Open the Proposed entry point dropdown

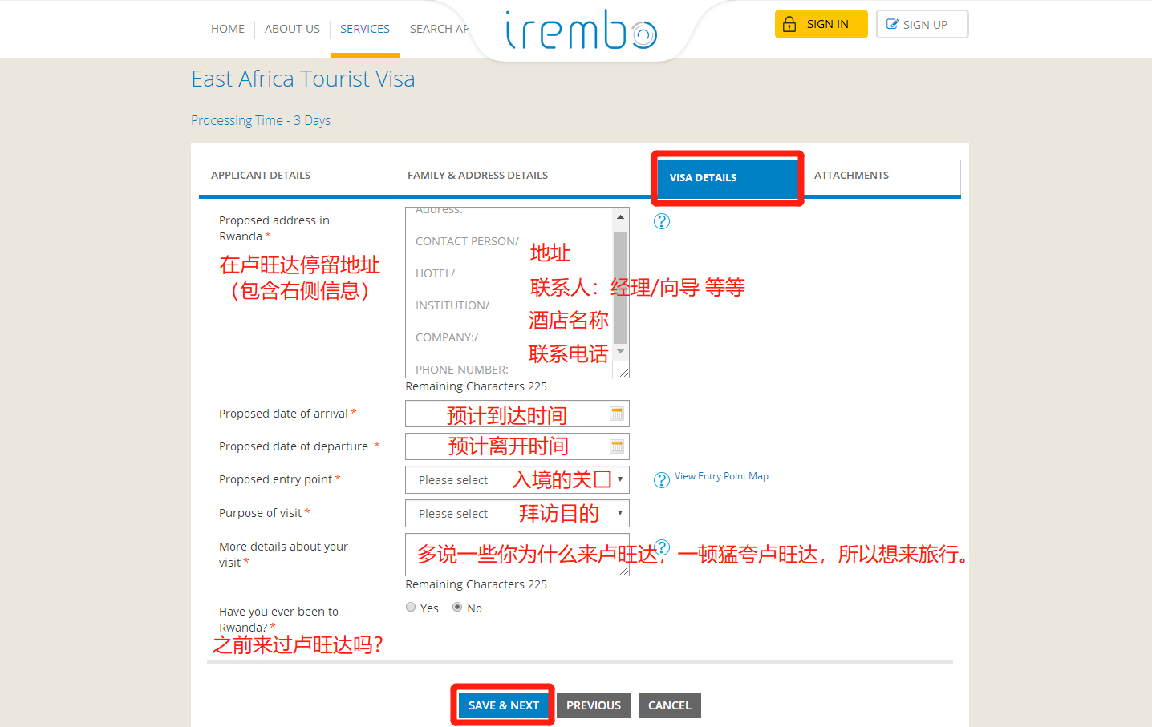pos(517,480)
